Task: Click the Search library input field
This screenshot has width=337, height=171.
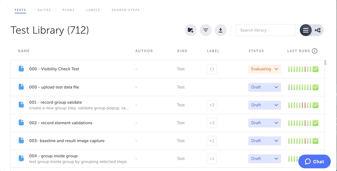Action: (x=265, y=30)
